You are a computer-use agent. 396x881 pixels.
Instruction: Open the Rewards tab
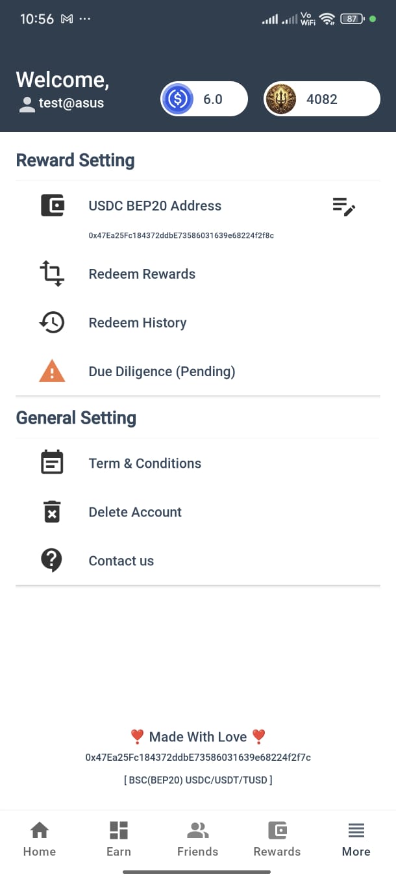click(277, 838)
